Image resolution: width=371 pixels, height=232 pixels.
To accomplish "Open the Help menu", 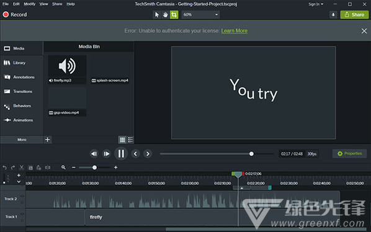I will [71, 4].
